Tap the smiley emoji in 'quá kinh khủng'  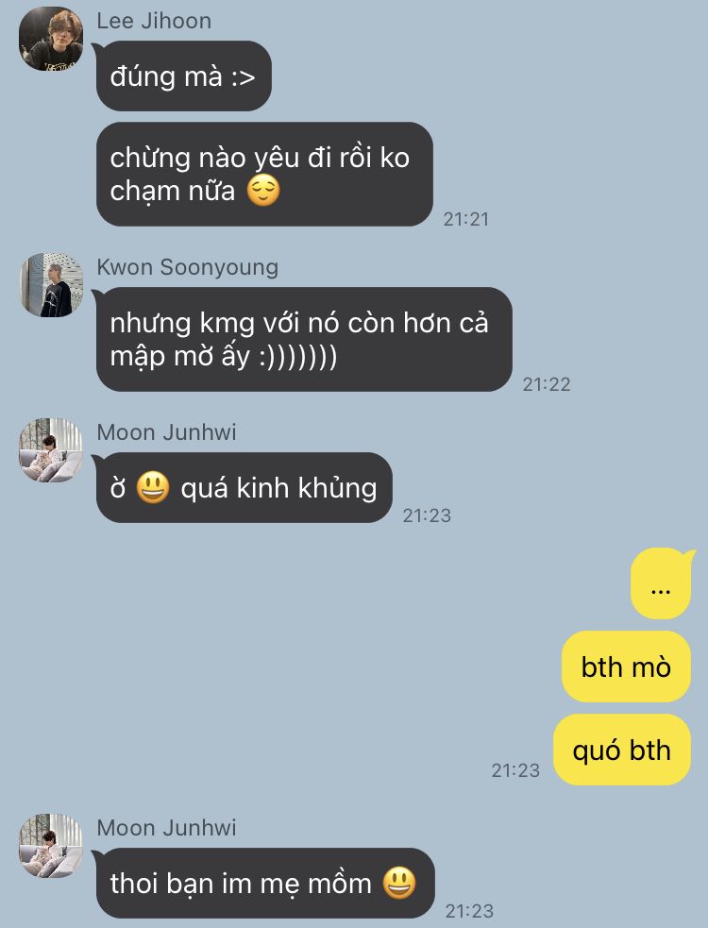point(153,488)
